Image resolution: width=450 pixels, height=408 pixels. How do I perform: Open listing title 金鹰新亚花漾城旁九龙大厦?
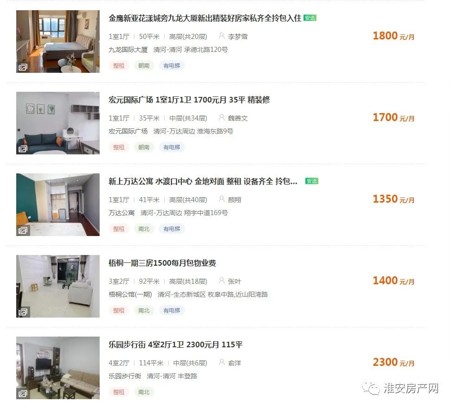pyautogui.click(x=205, y=18)
